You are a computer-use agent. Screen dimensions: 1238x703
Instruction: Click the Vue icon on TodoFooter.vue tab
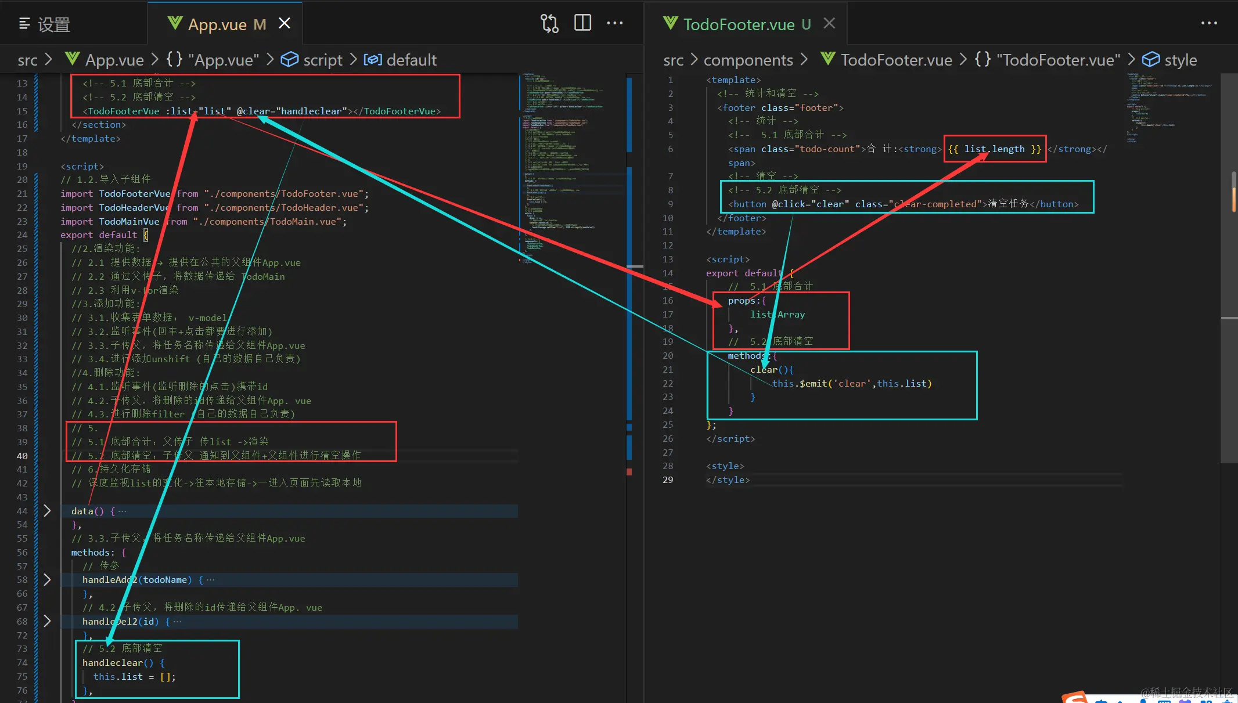tap(671, 23)
